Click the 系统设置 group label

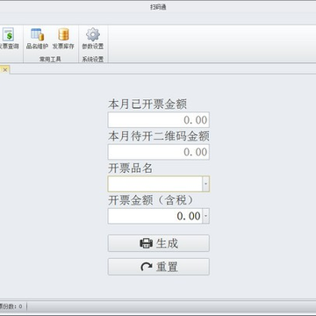point(93,59)
